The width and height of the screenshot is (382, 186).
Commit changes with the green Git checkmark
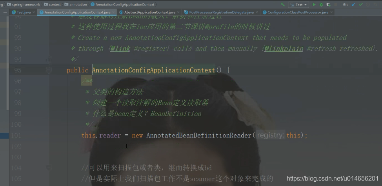pyautogui.click(x=361, y=5)
